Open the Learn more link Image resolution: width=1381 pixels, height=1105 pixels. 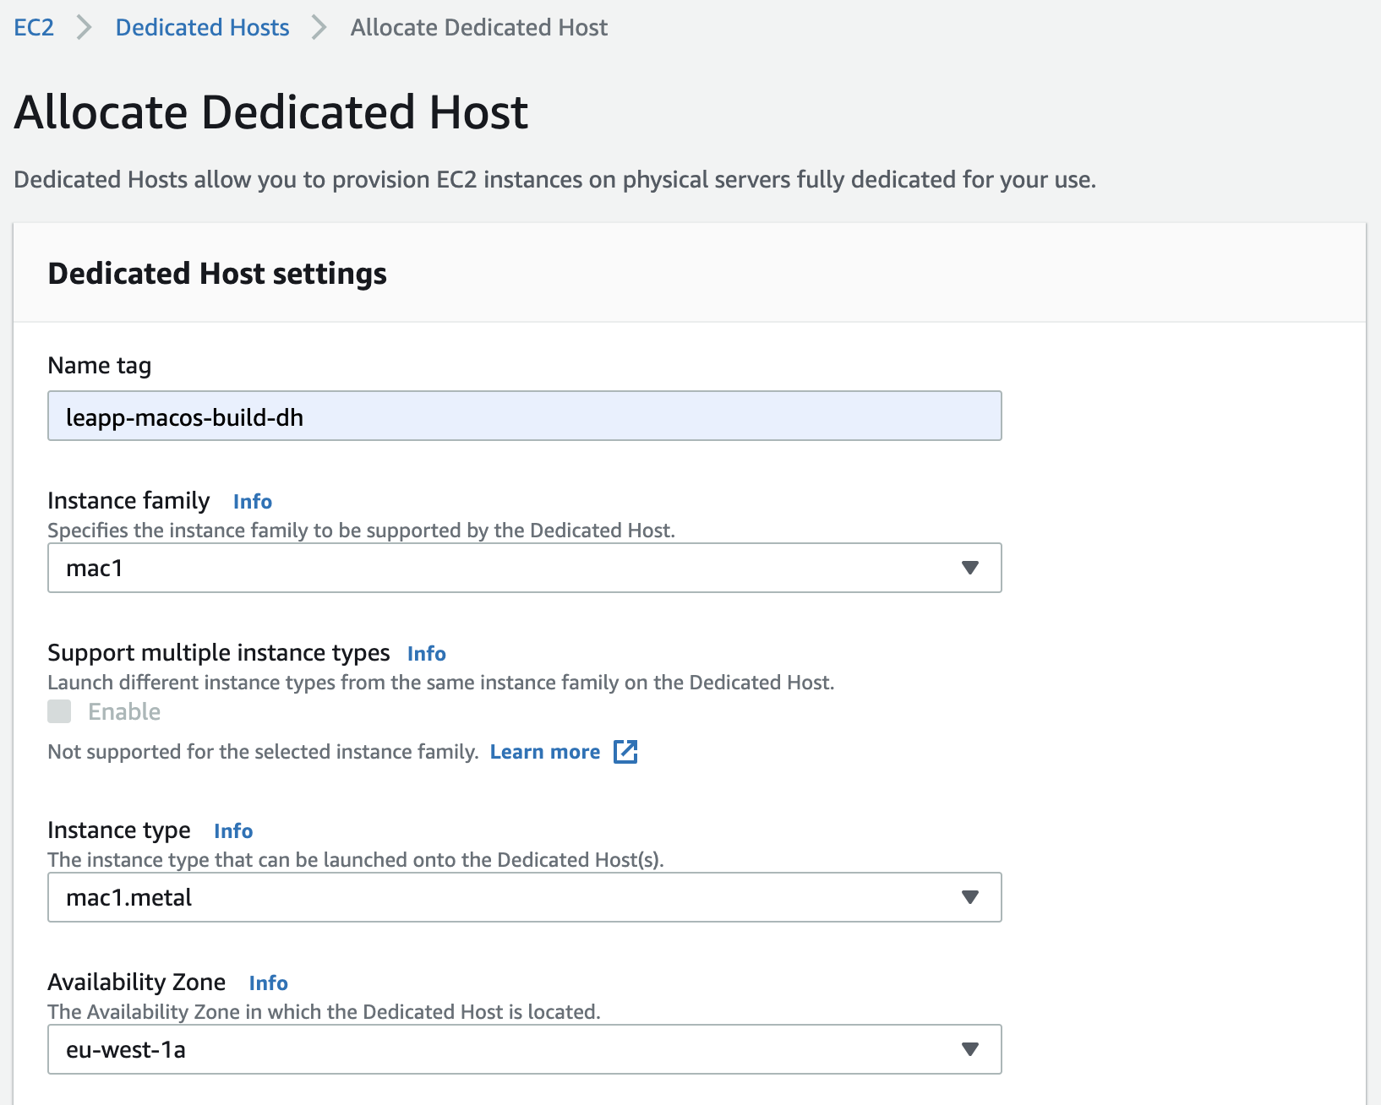[x=545, y=752]
